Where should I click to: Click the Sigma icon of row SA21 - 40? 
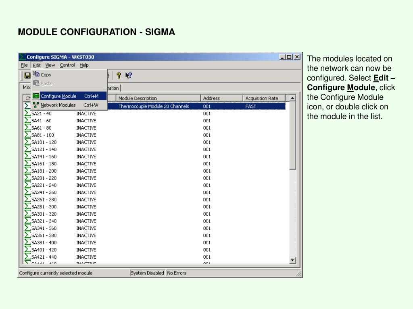(x=28, y=113)
